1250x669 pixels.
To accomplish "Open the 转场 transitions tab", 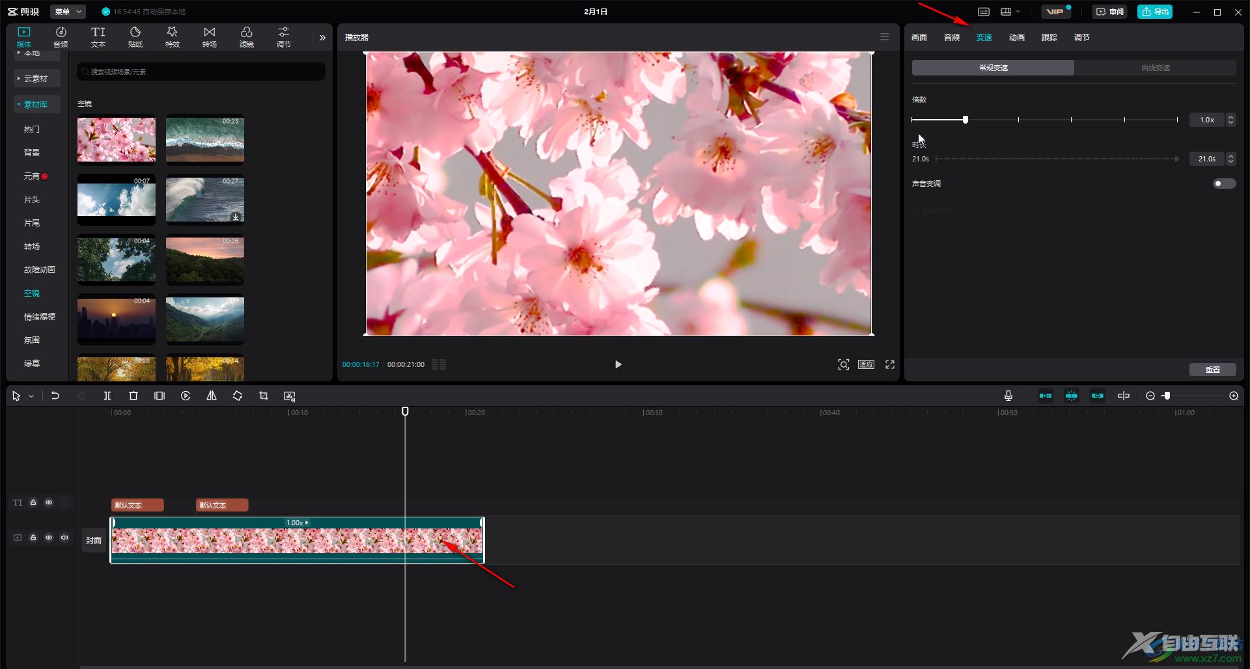I will point(210,37).
